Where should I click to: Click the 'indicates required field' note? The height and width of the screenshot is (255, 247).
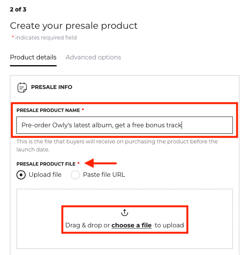tap(46, 38)
